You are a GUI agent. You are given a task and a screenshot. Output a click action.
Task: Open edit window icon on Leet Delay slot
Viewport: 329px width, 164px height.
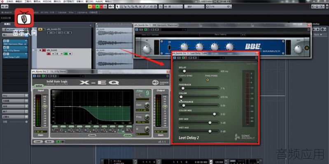(x=8, y=54)
